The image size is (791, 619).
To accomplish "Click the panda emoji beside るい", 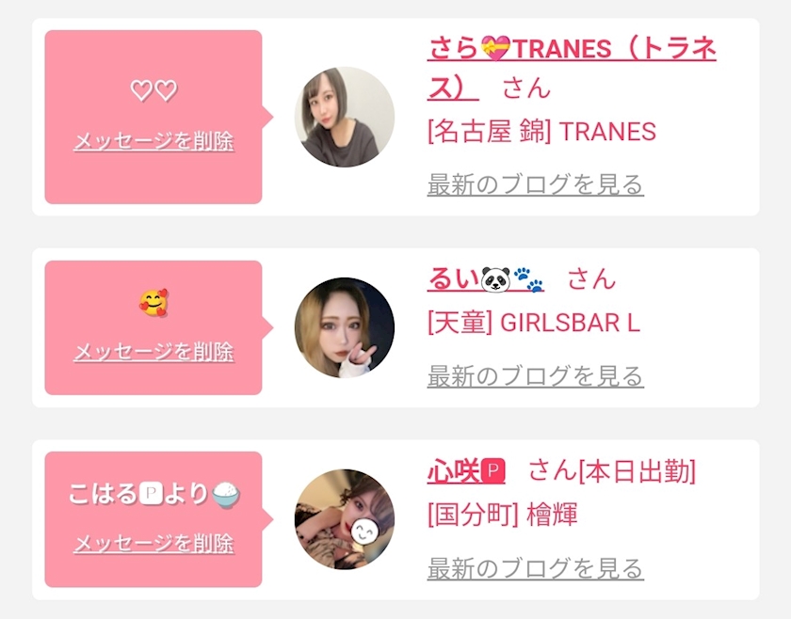I will [x=494, y=279].
